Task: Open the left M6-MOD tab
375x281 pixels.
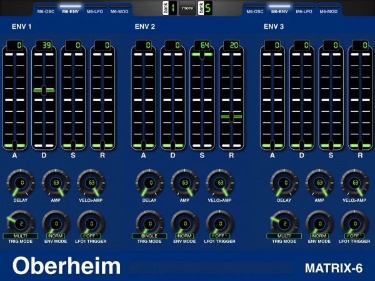Action: pyautogui.click(x=119, y=9)
